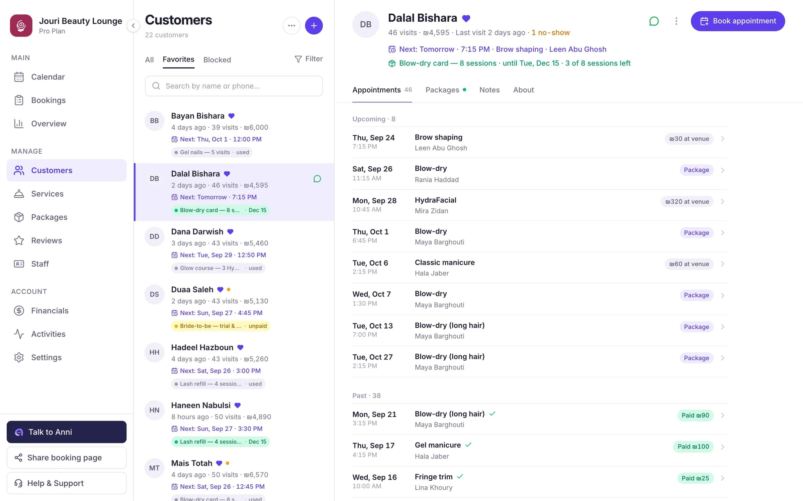Open the three-dot menu in the profile header
Image resolution: width=803 pixels, height=501 pixels.
(676, 21)
